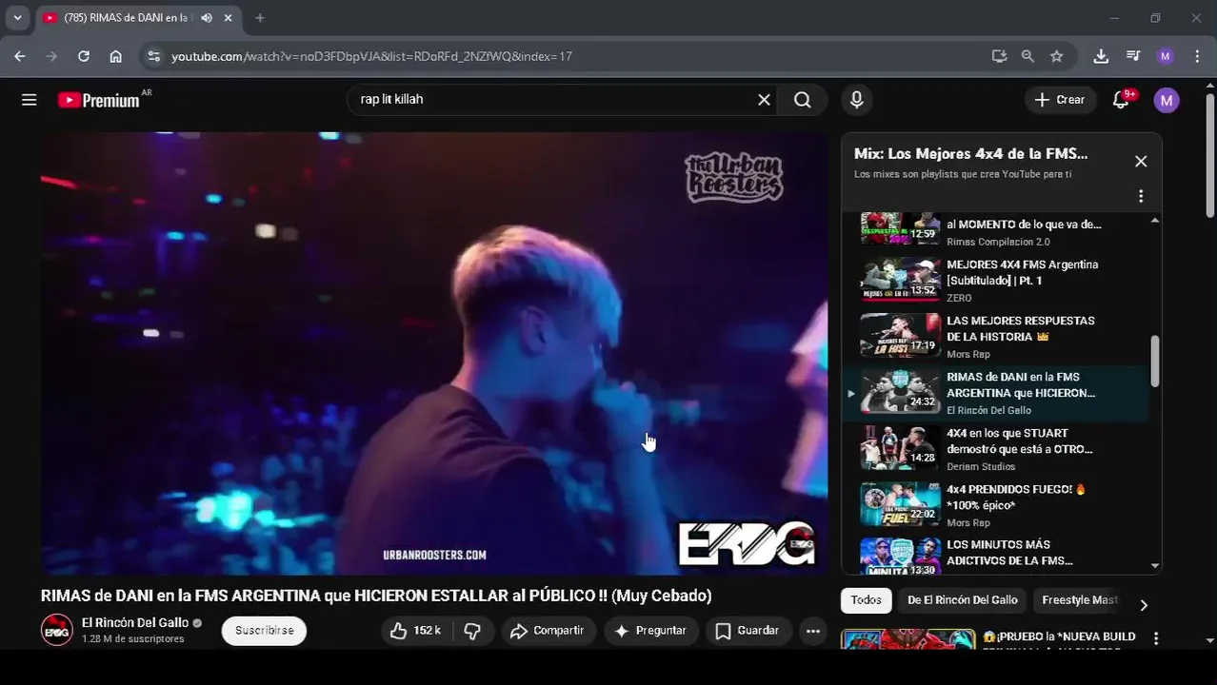Select the Todos filter chip

[x=866, y=600]
